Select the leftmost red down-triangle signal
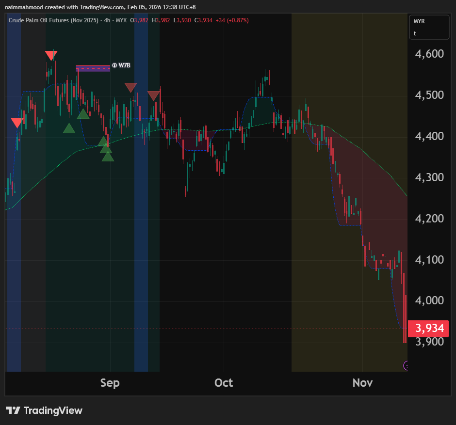Image resolution: width=456 pixels, height=425 pixels. [17, 123]
